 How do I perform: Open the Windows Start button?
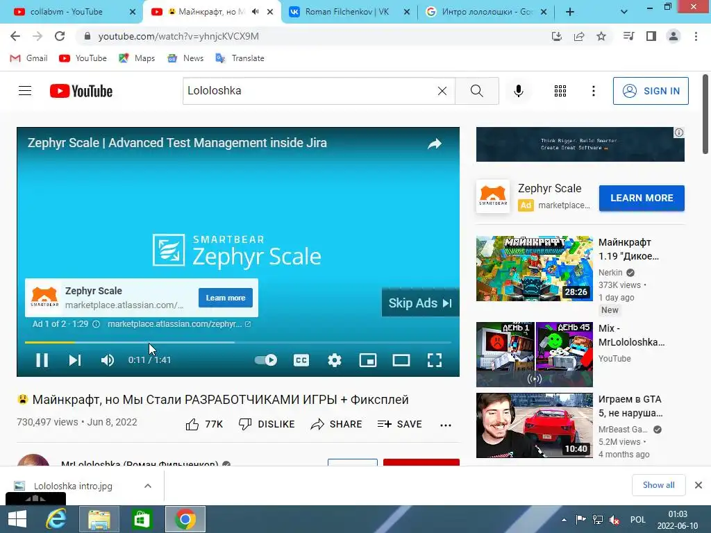pos(17,519)
